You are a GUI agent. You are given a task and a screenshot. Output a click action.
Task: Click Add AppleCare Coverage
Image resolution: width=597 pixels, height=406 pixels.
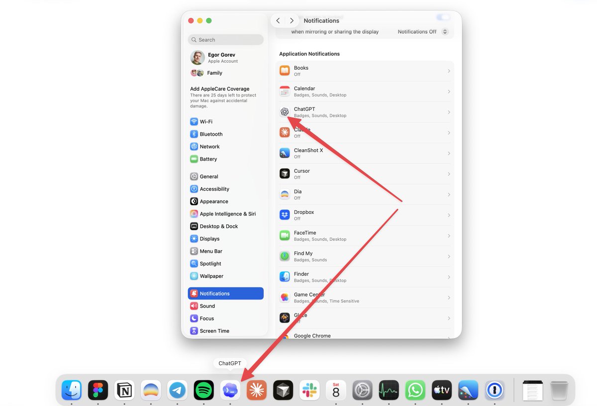(220, 89)
